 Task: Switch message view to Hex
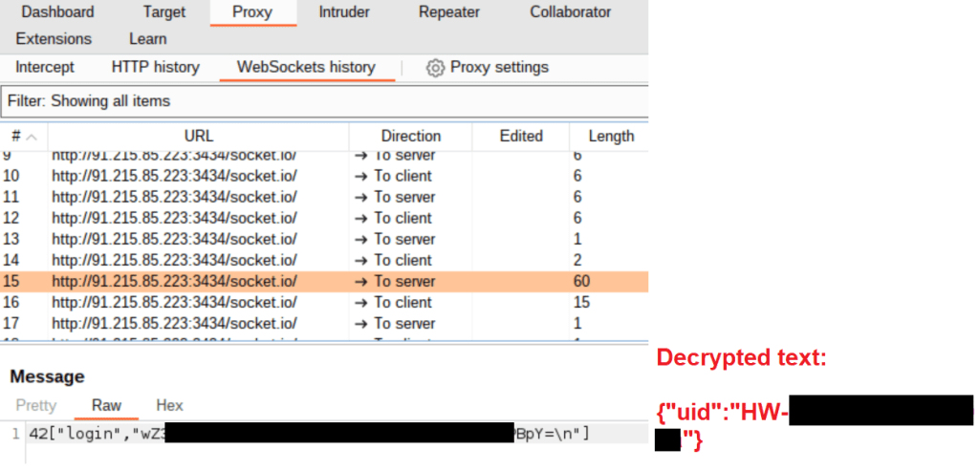point(169,405)
